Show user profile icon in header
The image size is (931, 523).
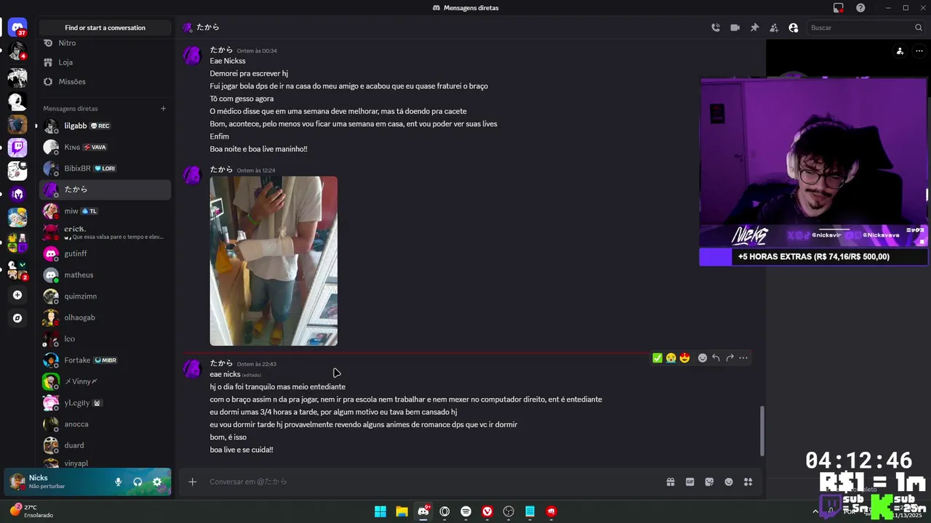[x=794, y=28]
